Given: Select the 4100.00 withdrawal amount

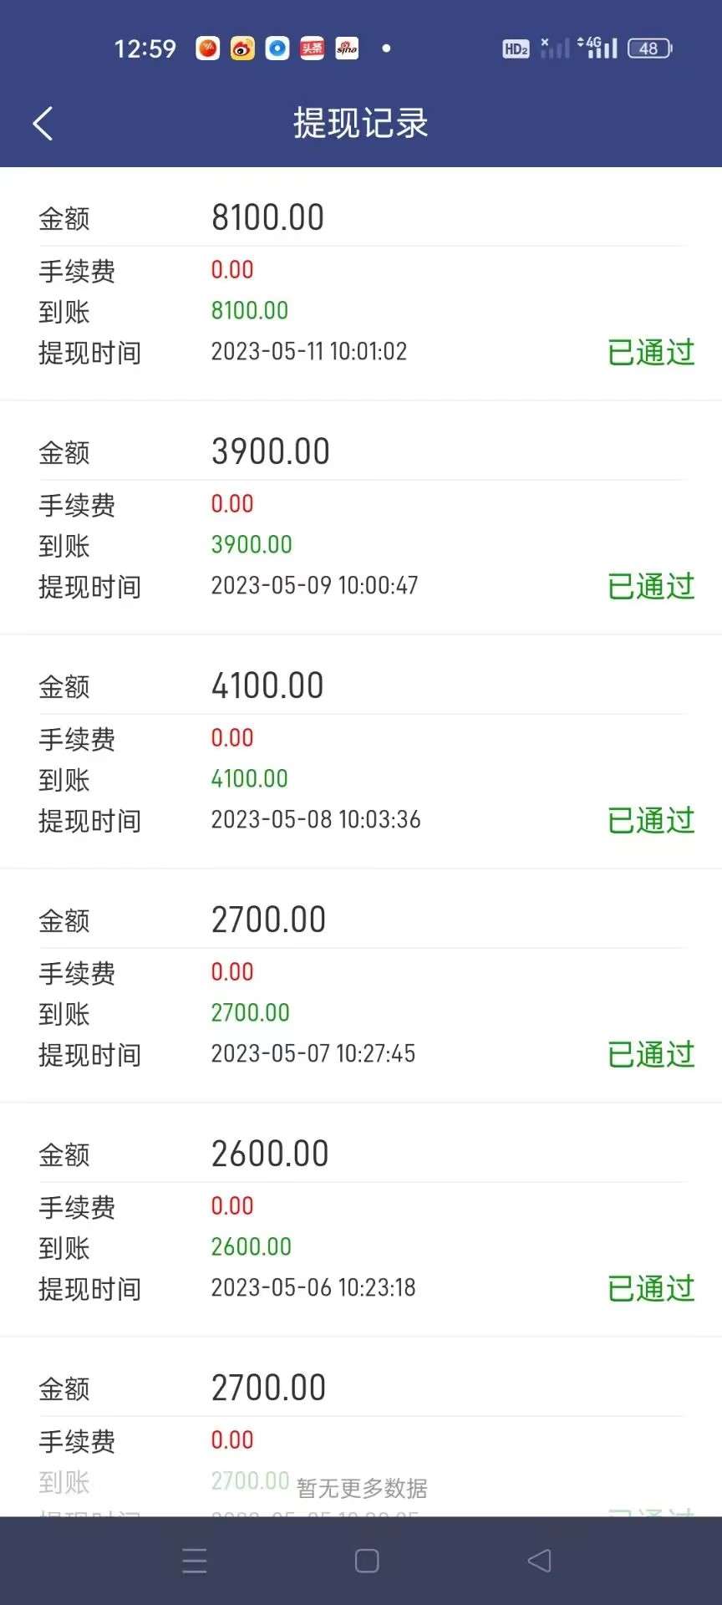Looking at the screenshot, I should 267,686.
